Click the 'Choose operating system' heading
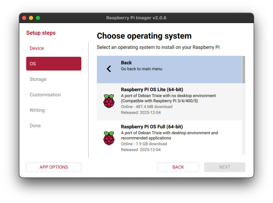 coord(144,36)
